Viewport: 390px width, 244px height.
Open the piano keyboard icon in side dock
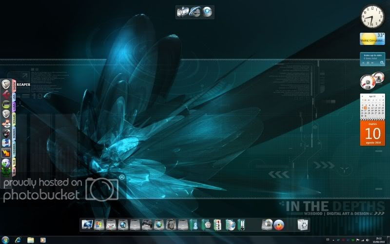[x=6, y=104]
